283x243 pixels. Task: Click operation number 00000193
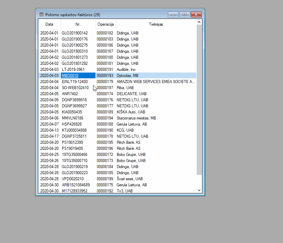[105, 76]
